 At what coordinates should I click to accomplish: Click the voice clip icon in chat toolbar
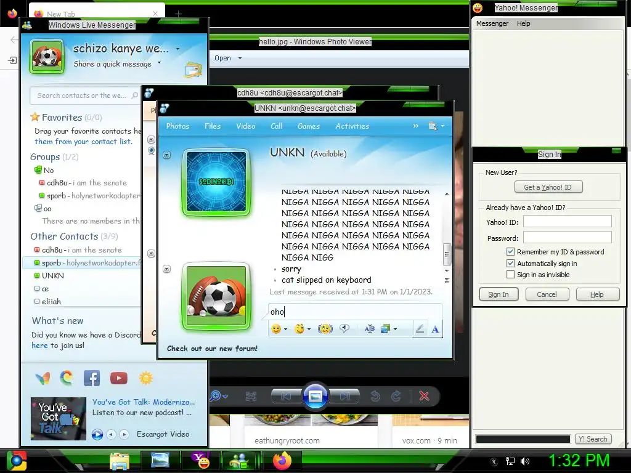click(x=344, y=329)
